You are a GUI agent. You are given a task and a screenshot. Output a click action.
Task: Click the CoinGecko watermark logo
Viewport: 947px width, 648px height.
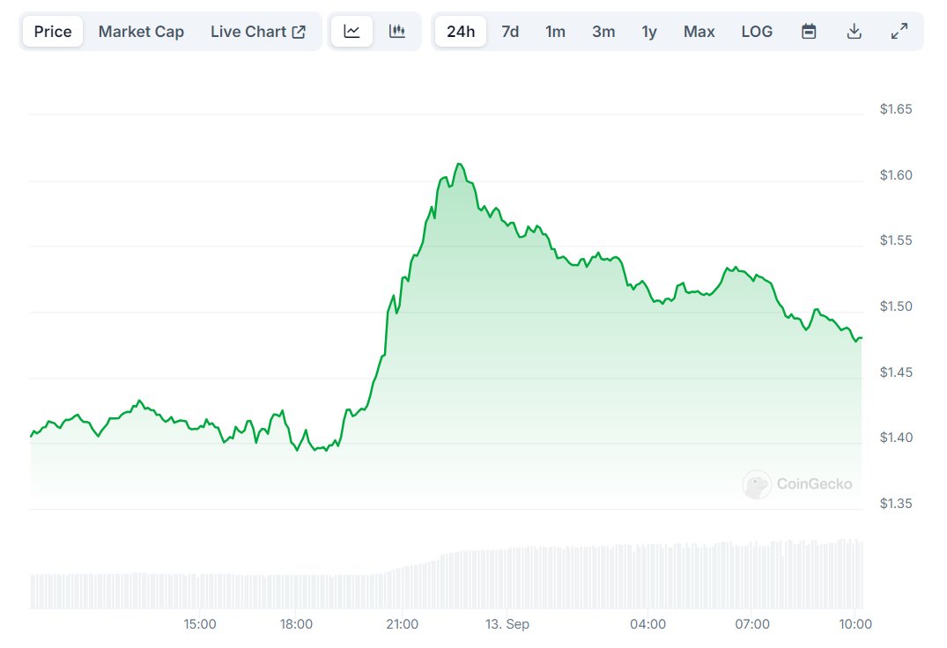[x=798, y=484]
